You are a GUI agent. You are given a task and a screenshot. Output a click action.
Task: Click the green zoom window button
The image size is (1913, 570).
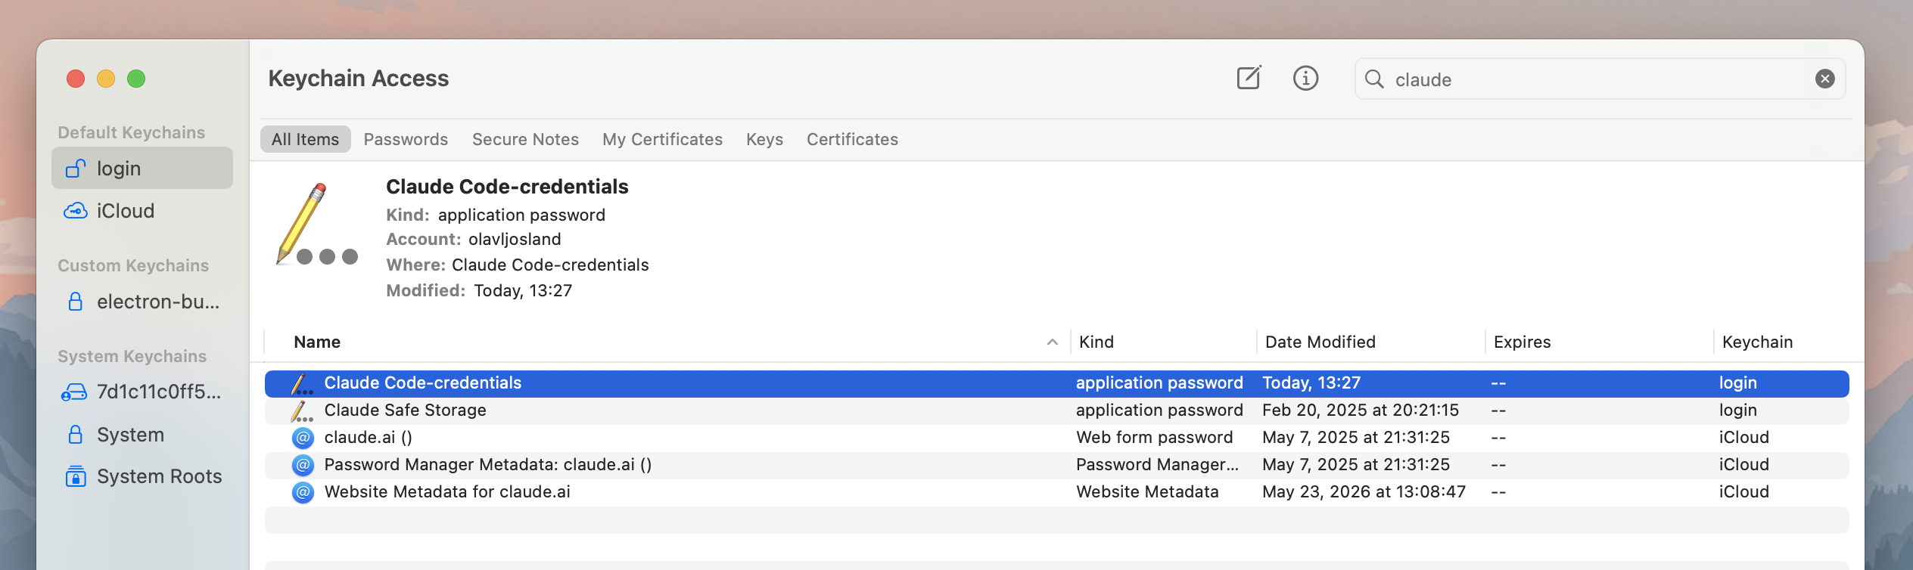click(x=136, y=79)
